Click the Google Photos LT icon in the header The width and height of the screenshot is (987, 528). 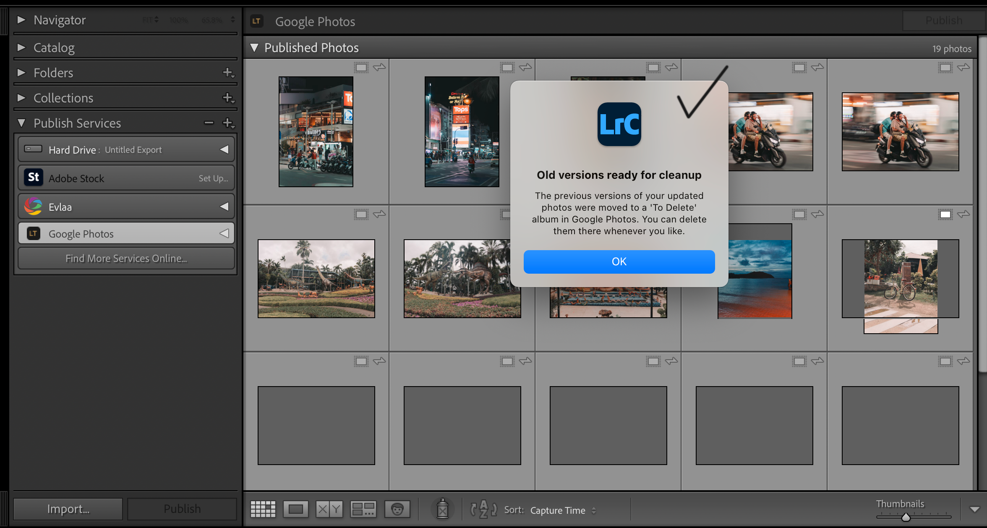[257, 21]
